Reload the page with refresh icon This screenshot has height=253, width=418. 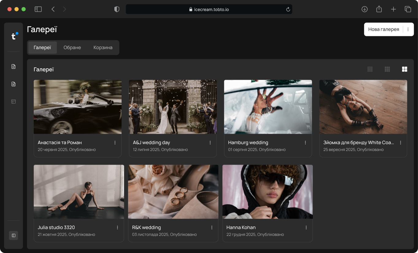[288, 10]
